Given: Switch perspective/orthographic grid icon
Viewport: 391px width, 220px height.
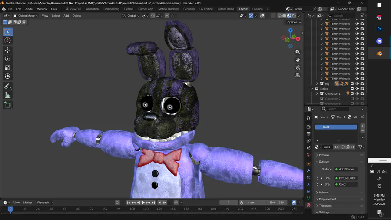Looking at the screenshot, I should 298,75.
